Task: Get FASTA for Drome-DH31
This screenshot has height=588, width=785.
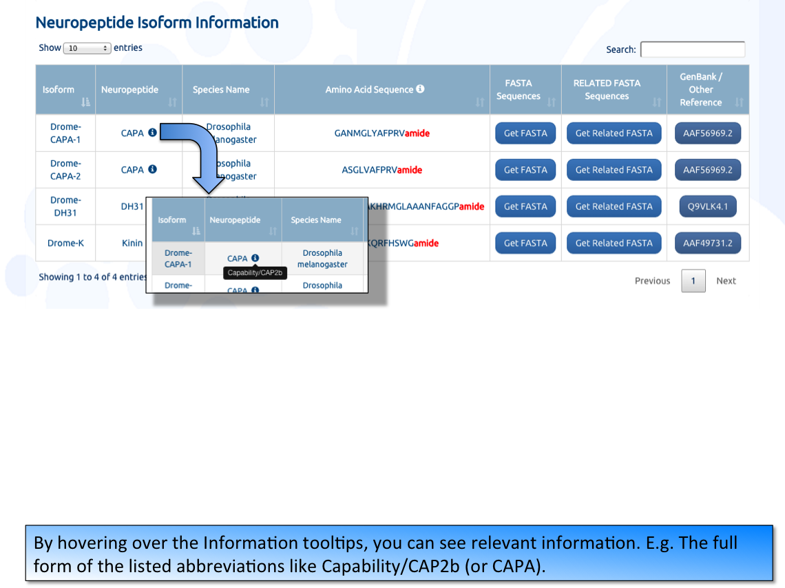Action: (x=525, y=206)
